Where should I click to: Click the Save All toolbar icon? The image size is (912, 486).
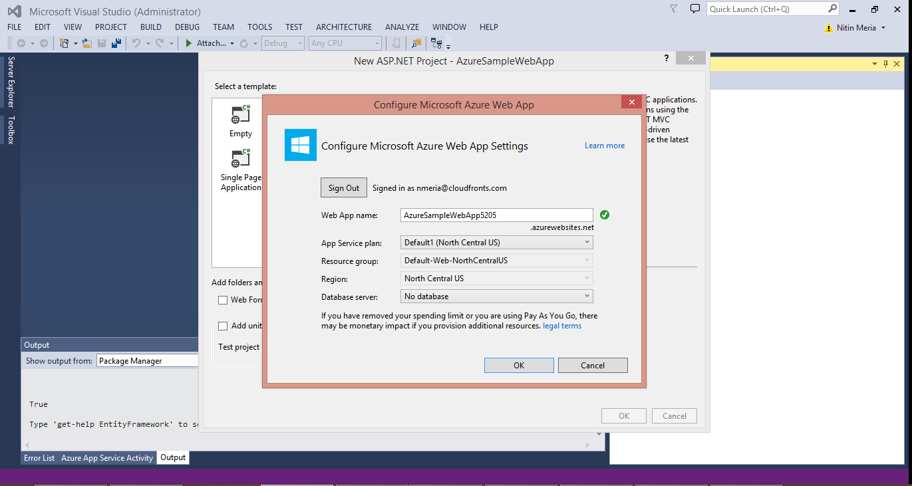tap(116, 43)
